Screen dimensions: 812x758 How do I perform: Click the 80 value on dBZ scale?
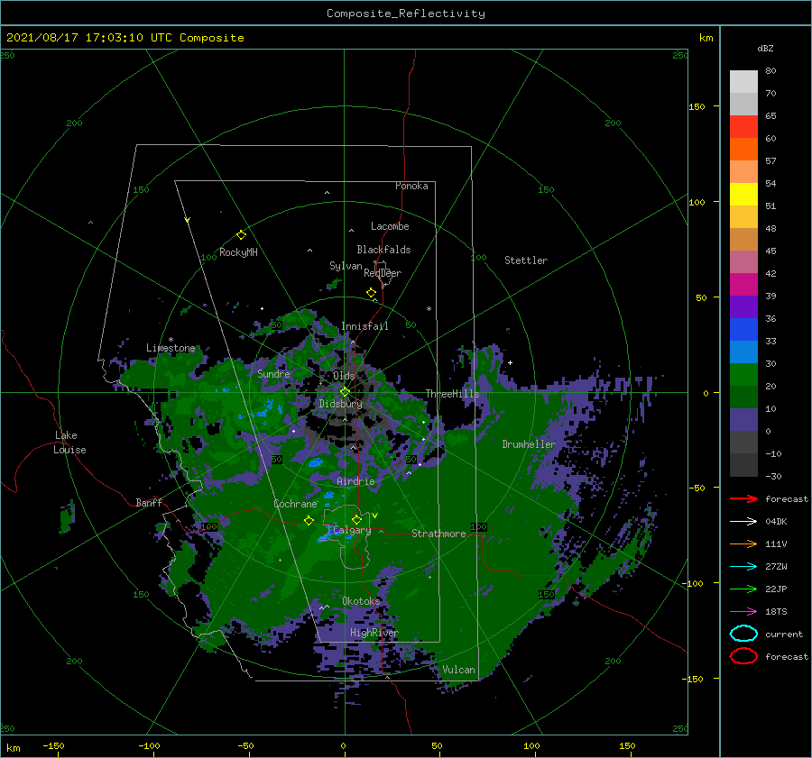[x=770, y=70]
